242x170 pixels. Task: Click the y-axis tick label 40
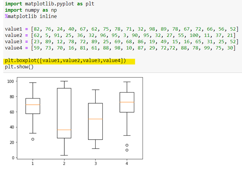point(12,127)
